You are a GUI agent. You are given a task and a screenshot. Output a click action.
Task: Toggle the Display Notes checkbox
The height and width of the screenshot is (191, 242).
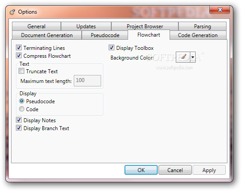(19, 120)
